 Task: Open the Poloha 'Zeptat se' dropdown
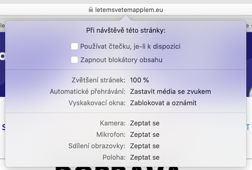(x=145, y=157)
